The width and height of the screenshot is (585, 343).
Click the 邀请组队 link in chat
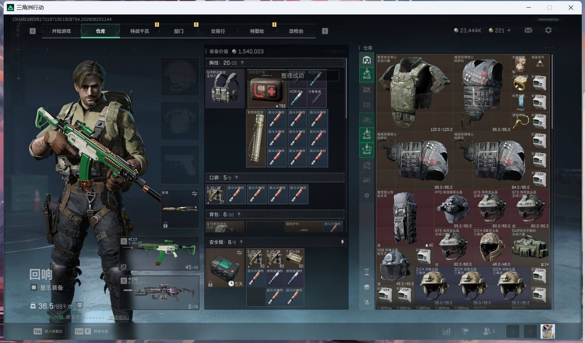(118, 317)
